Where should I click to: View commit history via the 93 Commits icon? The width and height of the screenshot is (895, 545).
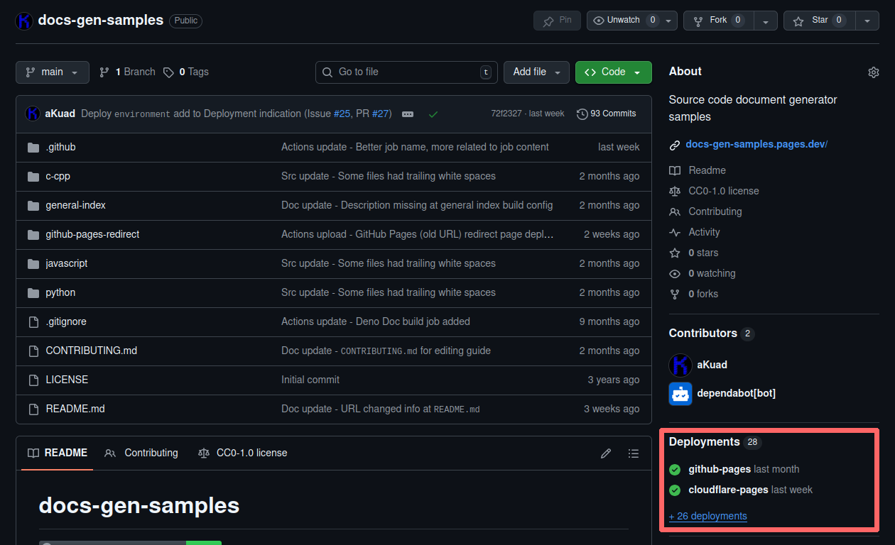(x=582, y=114)
